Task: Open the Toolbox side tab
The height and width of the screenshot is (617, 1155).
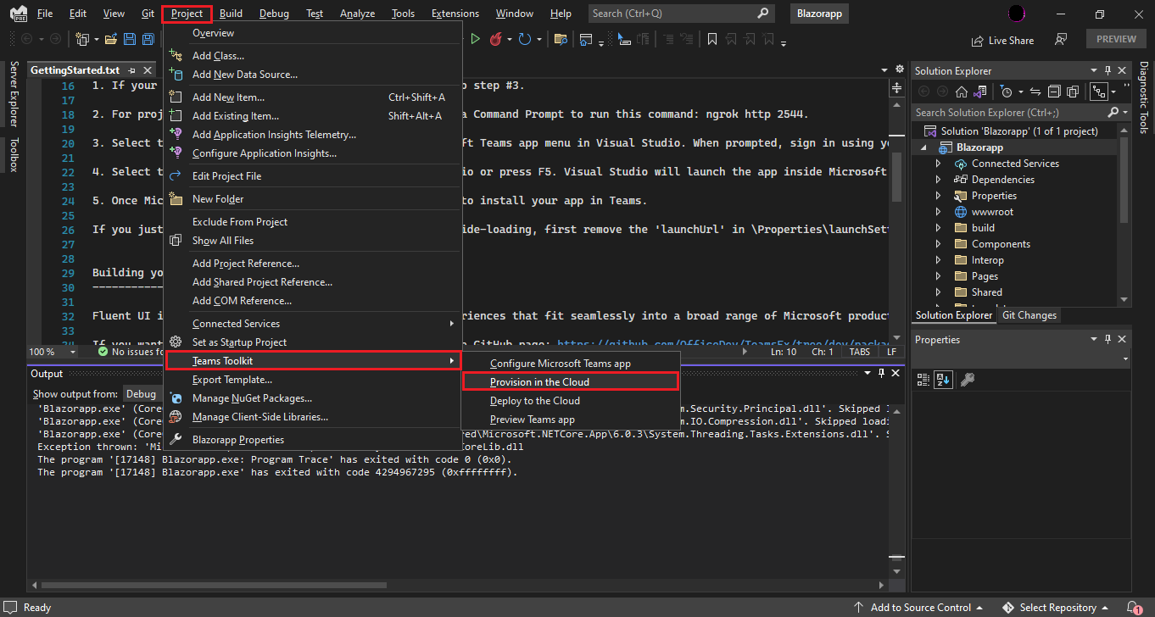Action: tap(14, 155)
